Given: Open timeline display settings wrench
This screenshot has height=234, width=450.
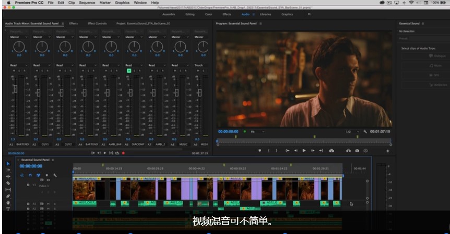Looking at the screenshot, I should [55, 175].
